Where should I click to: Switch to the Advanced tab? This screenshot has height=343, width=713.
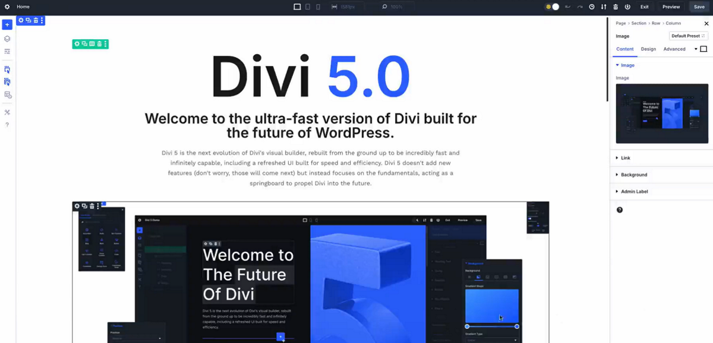click(x=674, y=49)
